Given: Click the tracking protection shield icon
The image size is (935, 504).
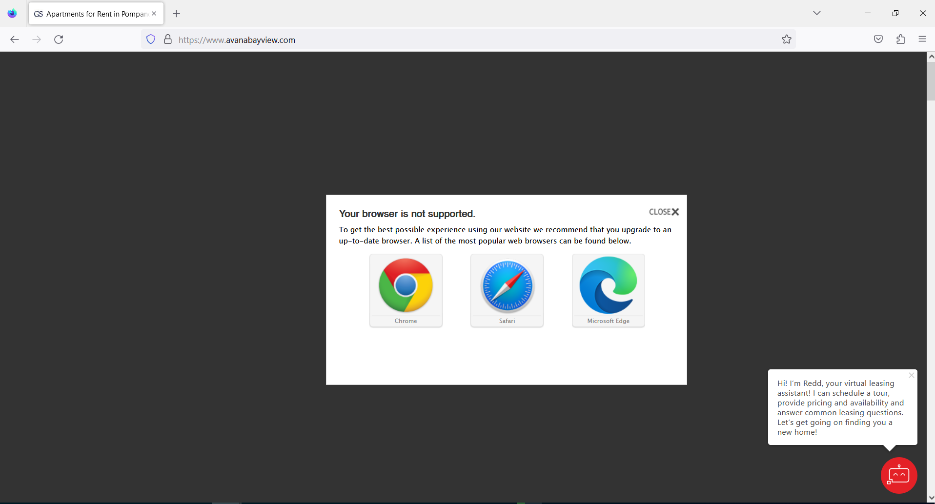Looking at the screenshot, I should [x=151, y=40].
